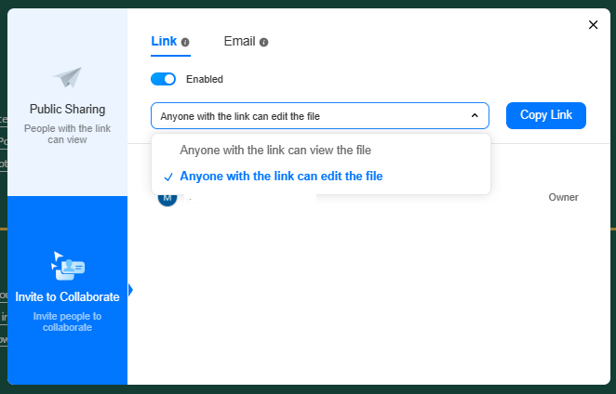616x394 pixels.
Task: Click the checkmark beside the edit option
Action: coord(167,177)
